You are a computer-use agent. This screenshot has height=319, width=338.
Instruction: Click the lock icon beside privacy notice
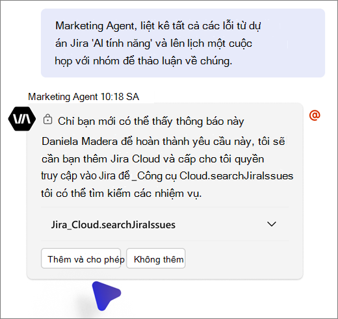coord(47,119)
